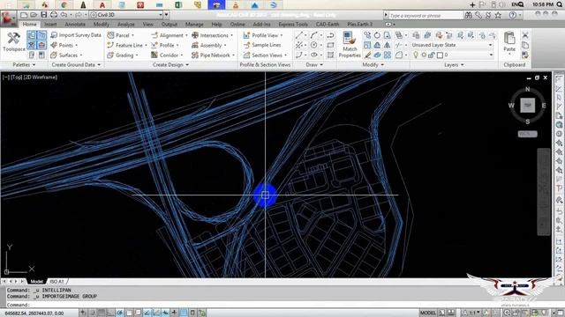Switch to the Analyze ribbon tab
The width and height of the screenshot is (565, 317).
(x=125, y=24)
